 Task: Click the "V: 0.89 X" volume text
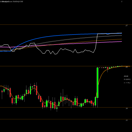click(127, 79)
